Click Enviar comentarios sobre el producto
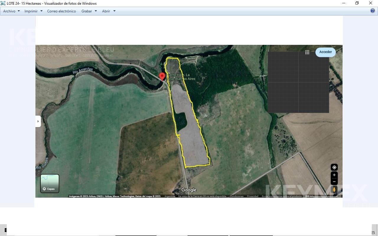The height and width of the screenshot is (236, 378). tap(282, 196)
